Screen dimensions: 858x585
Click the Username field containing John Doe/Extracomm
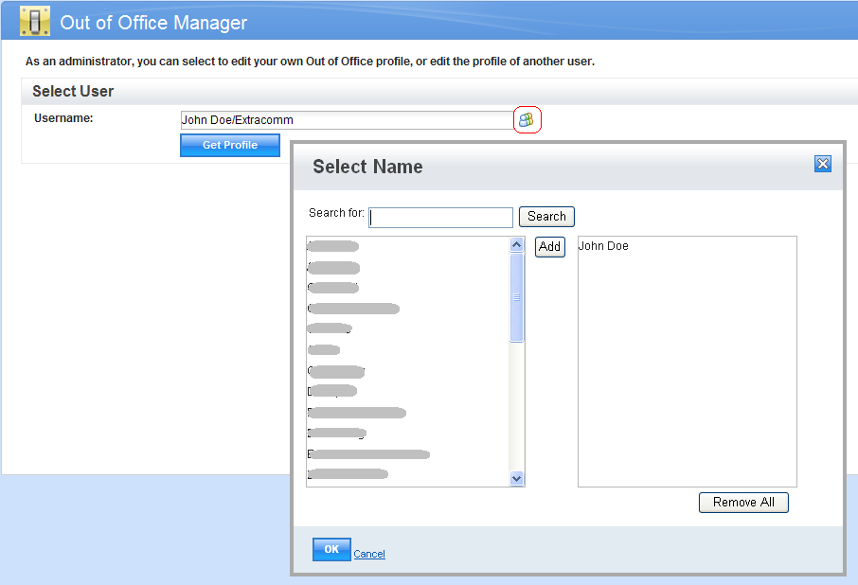pyautogui.click(x=347, y=120)
